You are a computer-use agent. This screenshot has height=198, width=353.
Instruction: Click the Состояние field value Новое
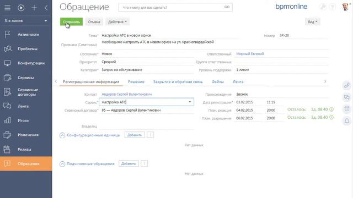point(107,54)
